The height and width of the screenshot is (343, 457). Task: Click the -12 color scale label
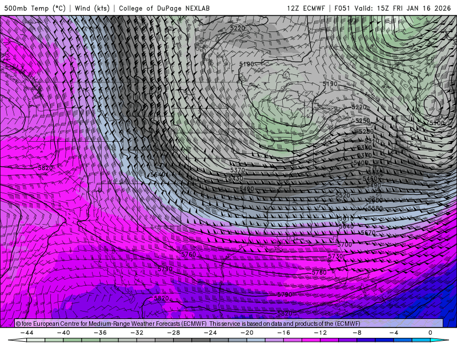coord(320,333)
